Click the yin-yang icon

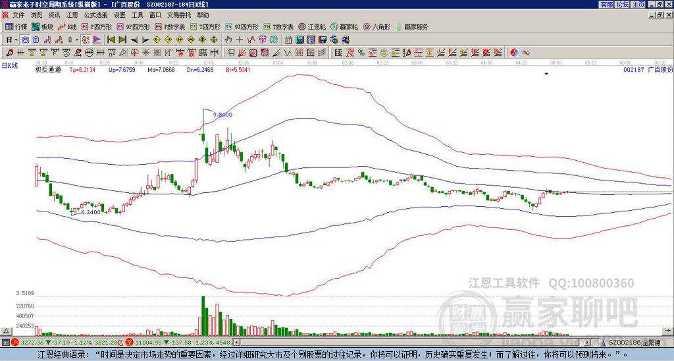point(514,53)
